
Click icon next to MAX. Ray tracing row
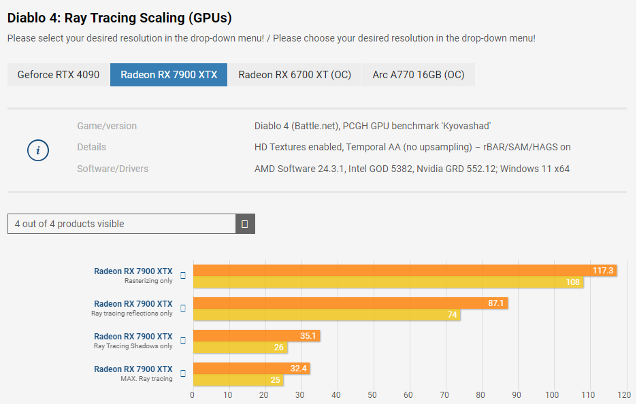click(182, 373)
